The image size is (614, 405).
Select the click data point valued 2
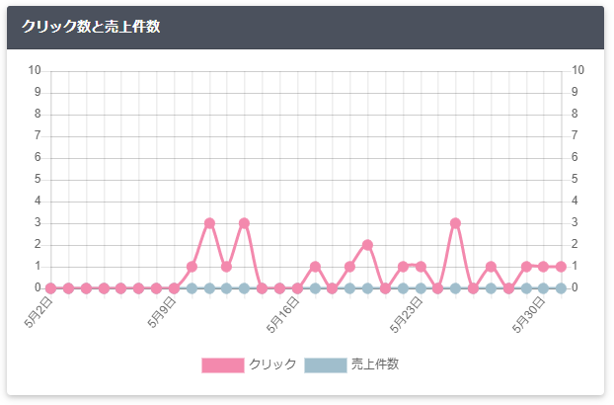[x=367, y=245]
